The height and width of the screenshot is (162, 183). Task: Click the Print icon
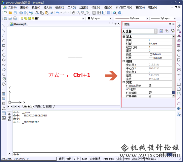pyautogui.click(x=21, y=13)
